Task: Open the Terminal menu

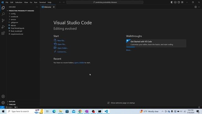Action: pos(43,2)
